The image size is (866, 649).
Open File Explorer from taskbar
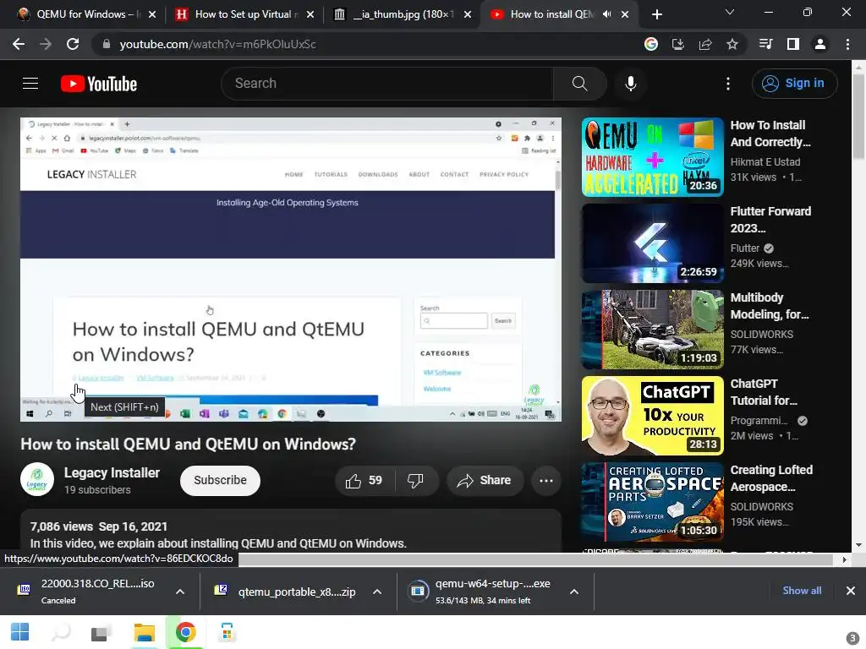(x=144, y=632)
